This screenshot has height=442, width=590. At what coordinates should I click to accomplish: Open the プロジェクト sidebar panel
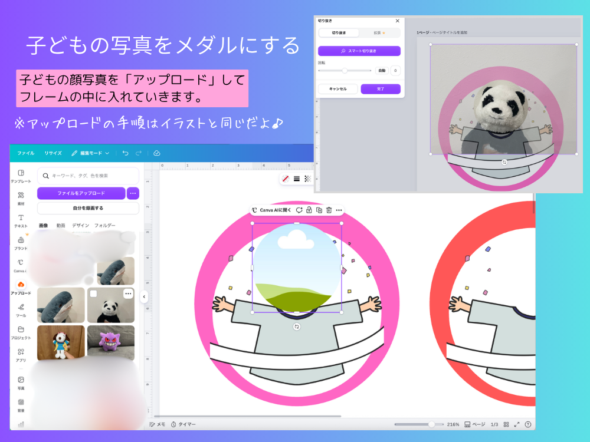click(x=21, y=332)
